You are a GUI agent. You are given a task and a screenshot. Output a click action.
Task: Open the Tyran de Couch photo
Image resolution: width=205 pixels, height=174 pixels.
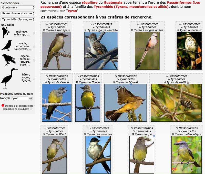click(88, 103)
